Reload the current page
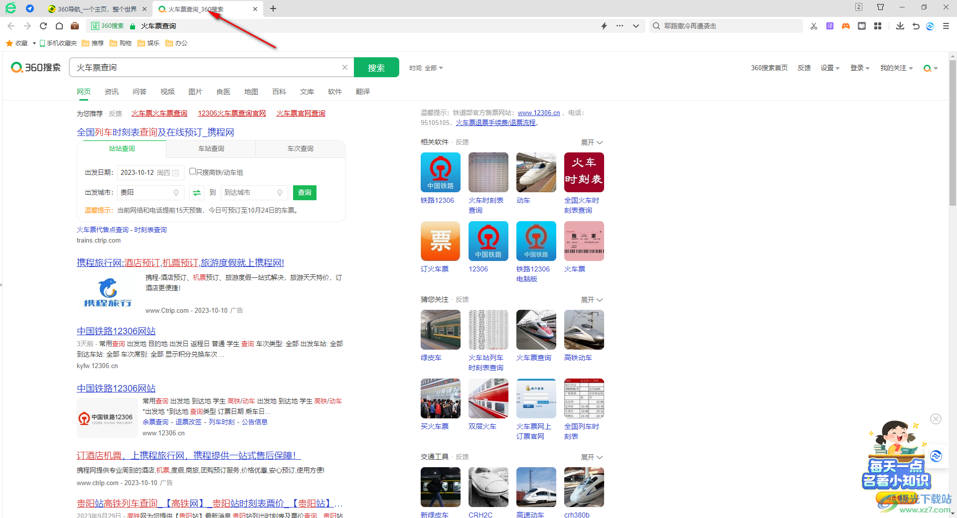 [43, 26]
